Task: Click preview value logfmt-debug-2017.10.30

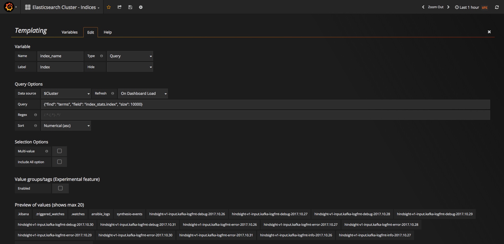Action: click(56, 225)
